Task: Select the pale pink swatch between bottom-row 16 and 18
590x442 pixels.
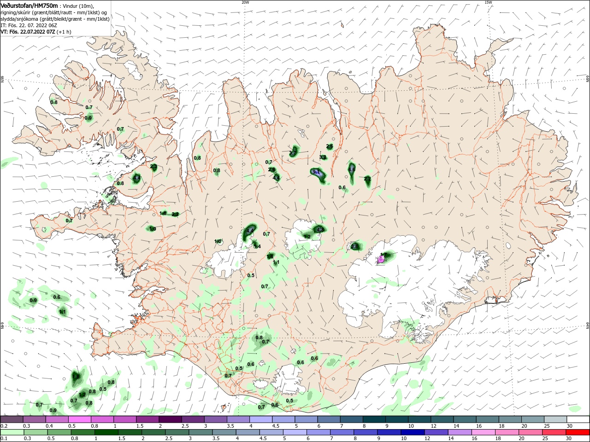Action: pyautogui.click(x=484, y=432)
